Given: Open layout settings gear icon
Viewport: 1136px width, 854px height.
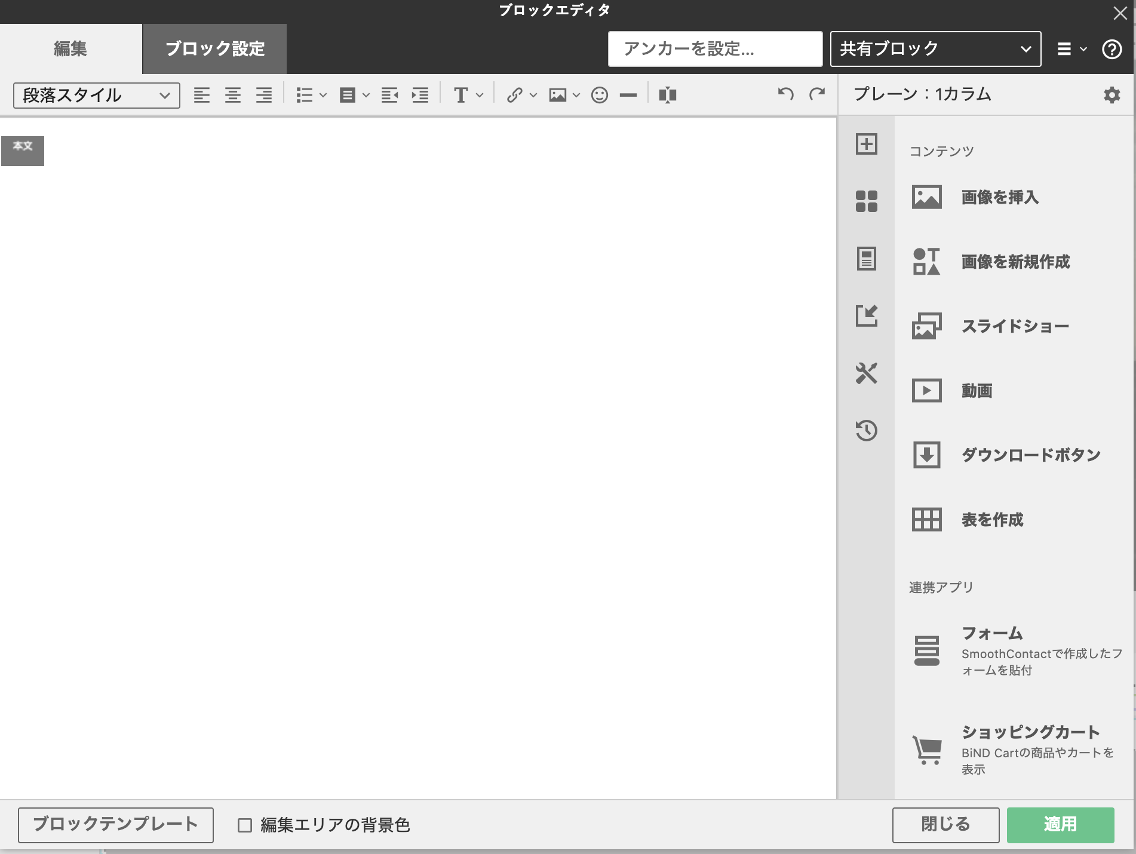Looking at the screenshot, I should click(1112, 95).
